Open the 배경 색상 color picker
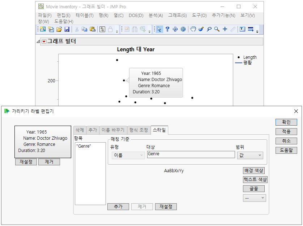The height and width of the screenshot is (226, 303). tap(254, 170)
